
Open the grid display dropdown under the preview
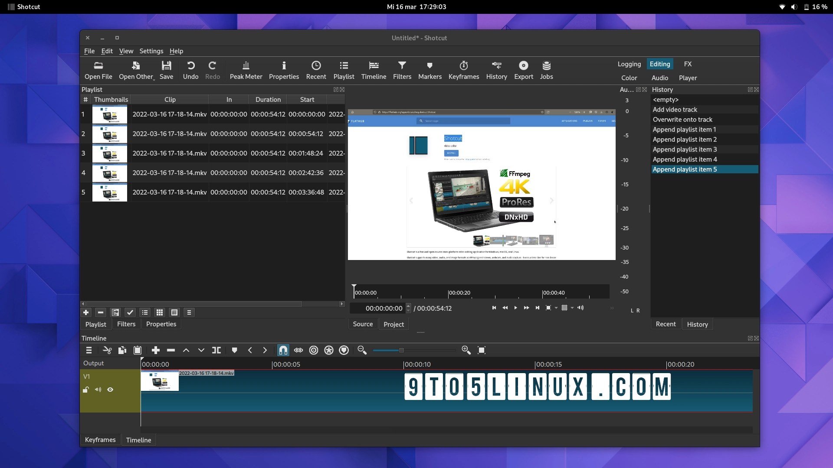pyautogui.click(x=571, y=308)
